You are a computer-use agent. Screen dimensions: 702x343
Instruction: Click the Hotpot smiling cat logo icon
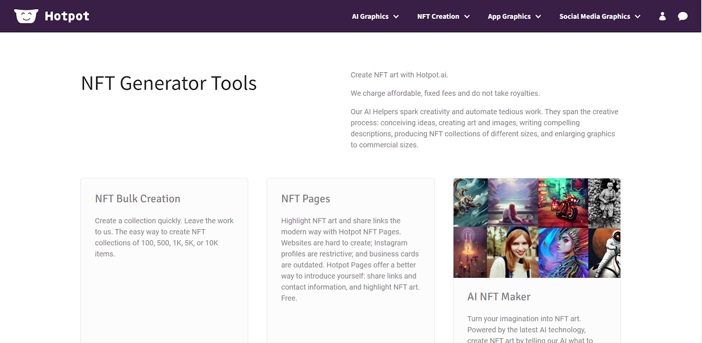[x=26, y=16]
